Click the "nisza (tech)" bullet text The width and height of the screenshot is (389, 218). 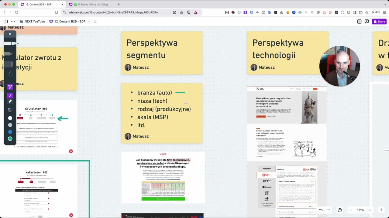[x=152, y=101]
